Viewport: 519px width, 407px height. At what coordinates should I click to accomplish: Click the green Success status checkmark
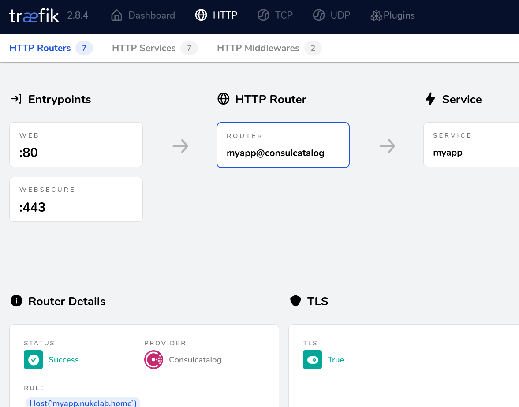tap(34, 359)
